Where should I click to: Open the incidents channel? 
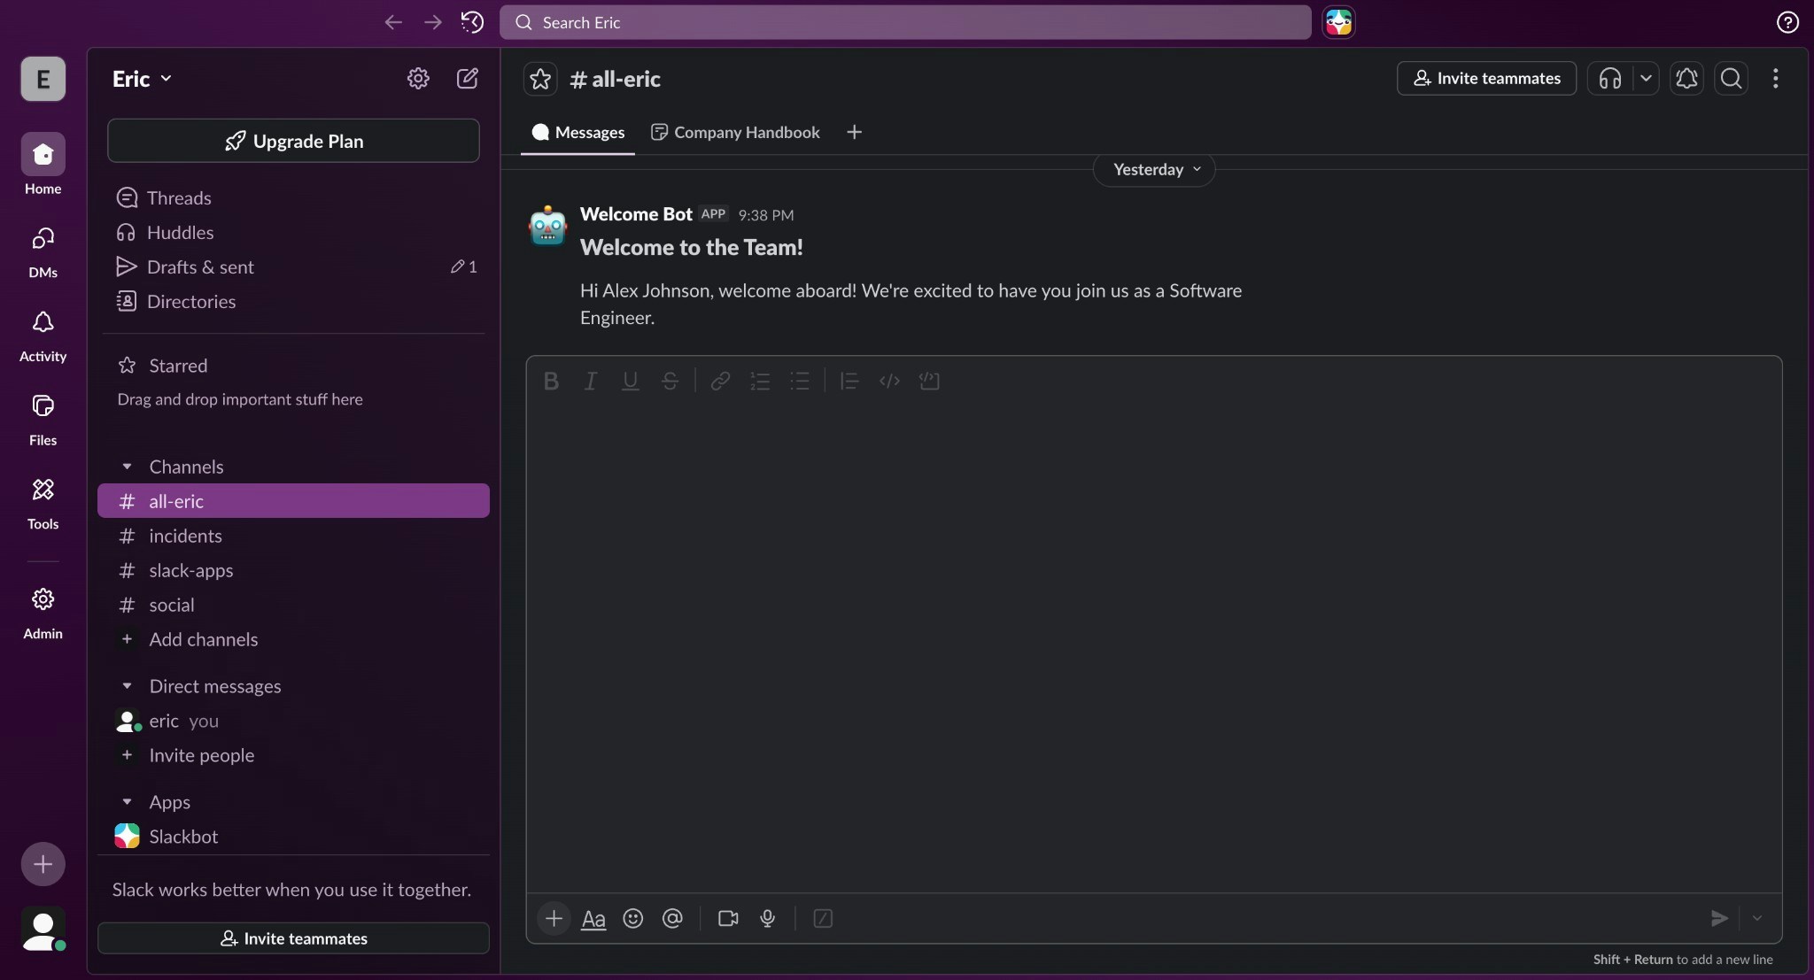[185, 536]
